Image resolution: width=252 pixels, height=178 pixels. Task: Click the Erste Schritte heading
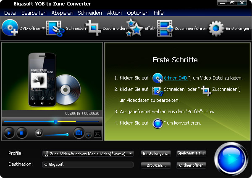pyautogui.click(x=175, y=60)
